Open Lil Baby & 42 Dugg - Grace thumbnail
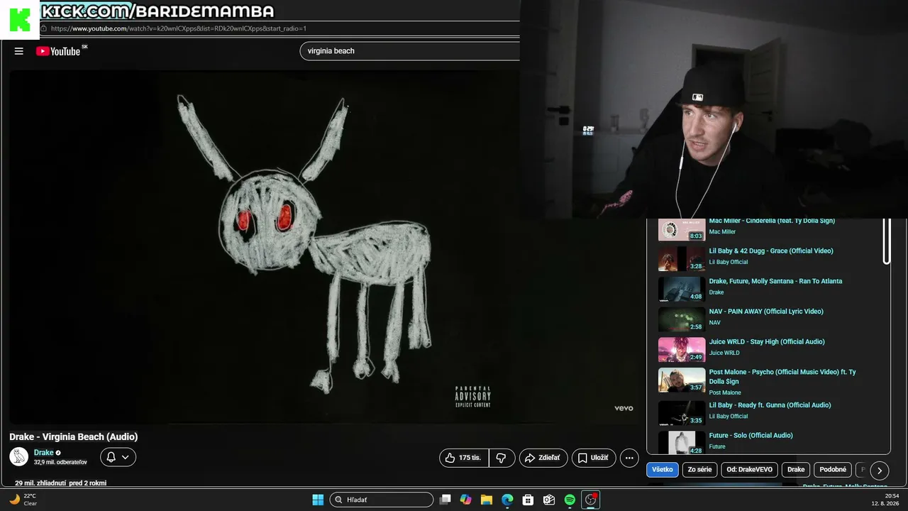Viewport: 908px width, 511px height. [x=682, y=258]
